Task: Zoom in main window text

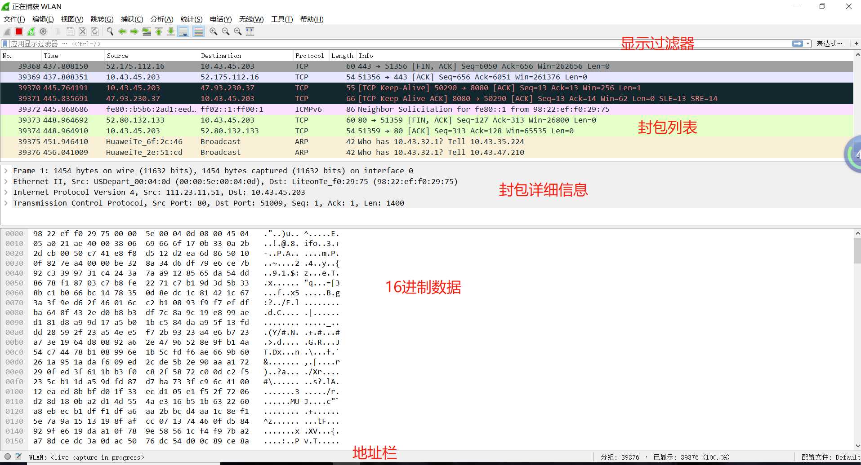Action: (214, 31)
